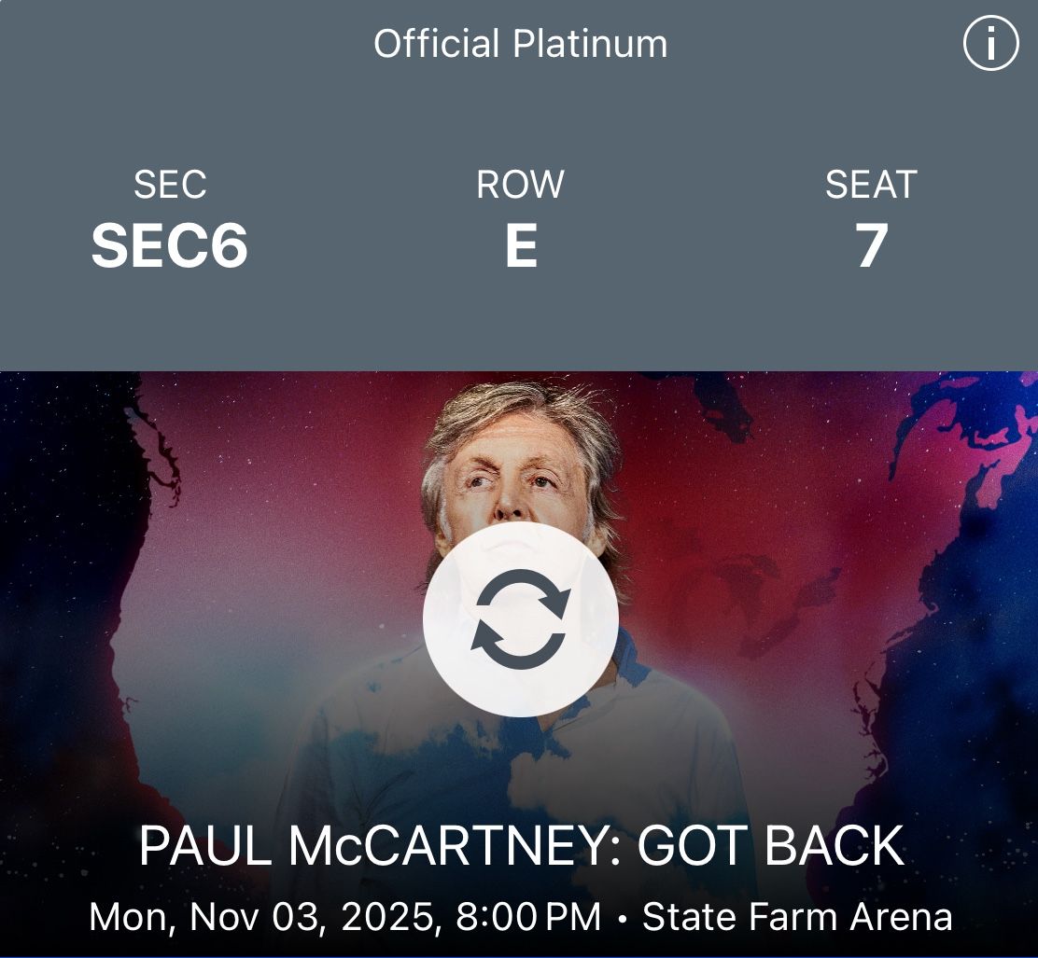Image resolution: width=1038 pixels, height=958 pixels.
Task: Tap State Farm Arena venue text
Action: (798, 918)
